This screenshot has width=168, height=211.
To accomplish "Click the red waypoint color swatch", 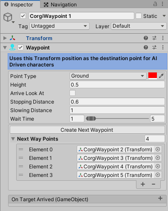I will coord(153,76).
